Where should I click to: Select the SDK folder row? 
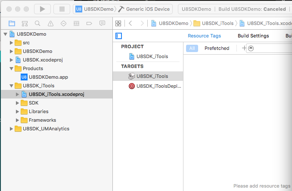[56, 103]
